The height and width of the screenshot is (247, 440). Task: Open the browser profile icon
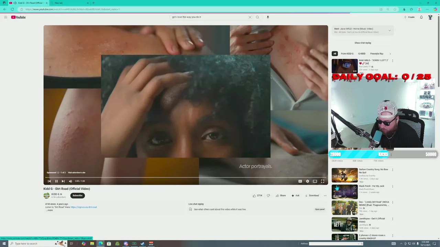pos(419,9)
